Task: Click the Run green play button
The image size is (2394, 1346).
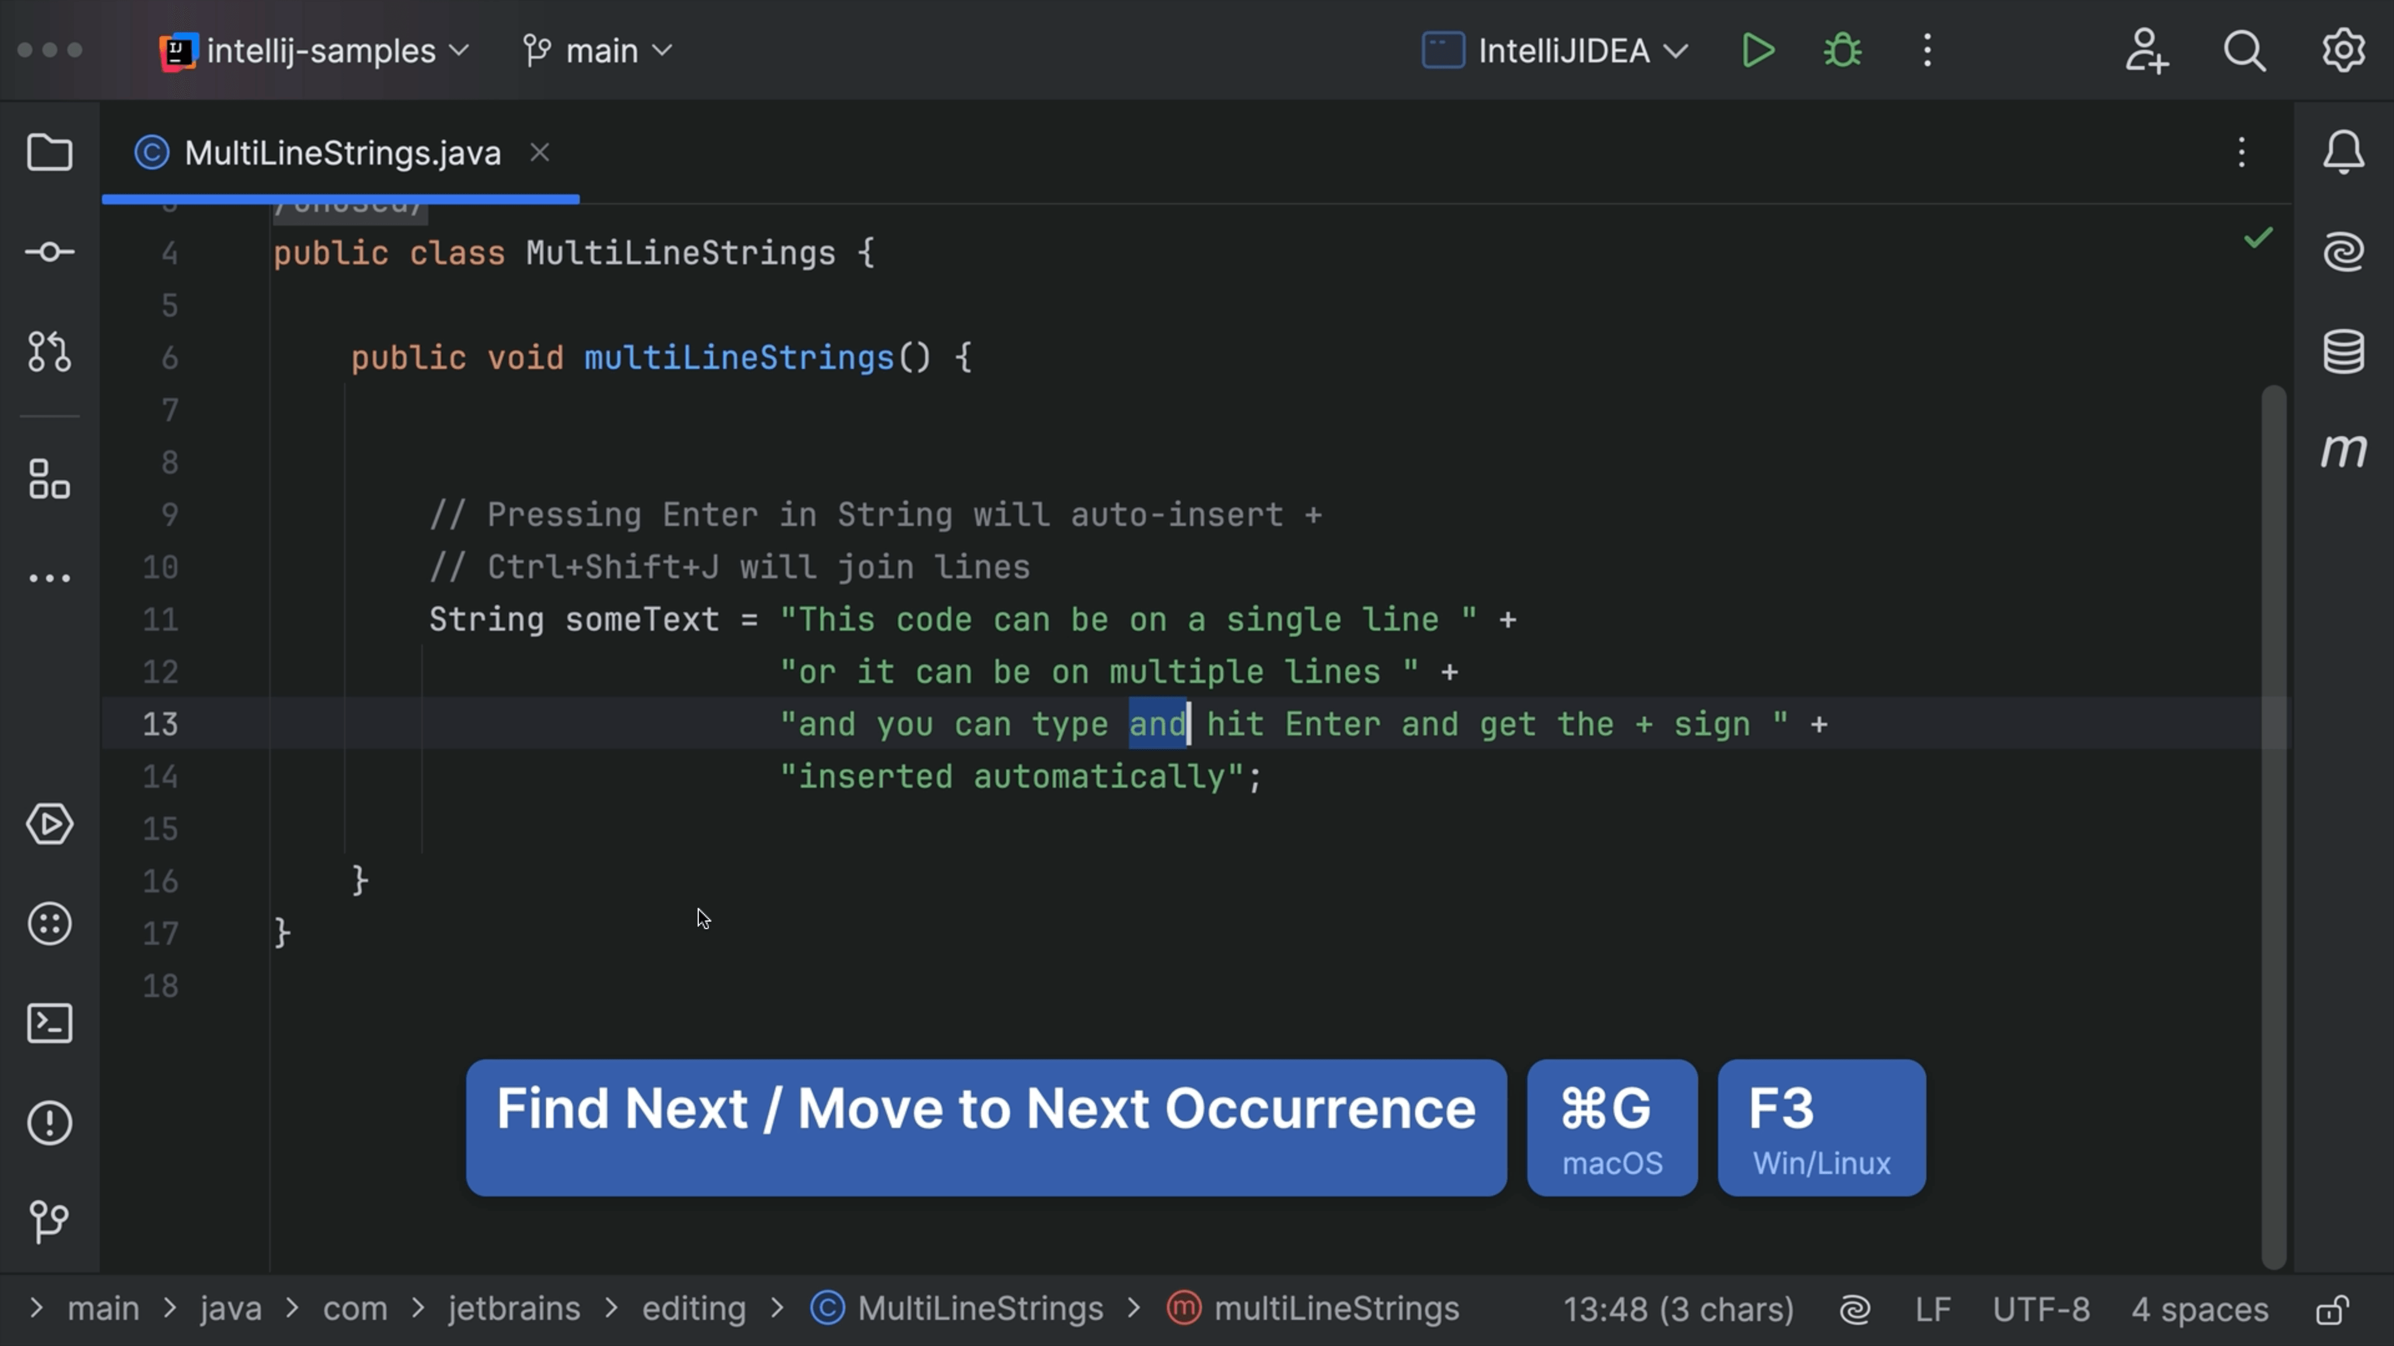Action: click(x=1756, y=51)
